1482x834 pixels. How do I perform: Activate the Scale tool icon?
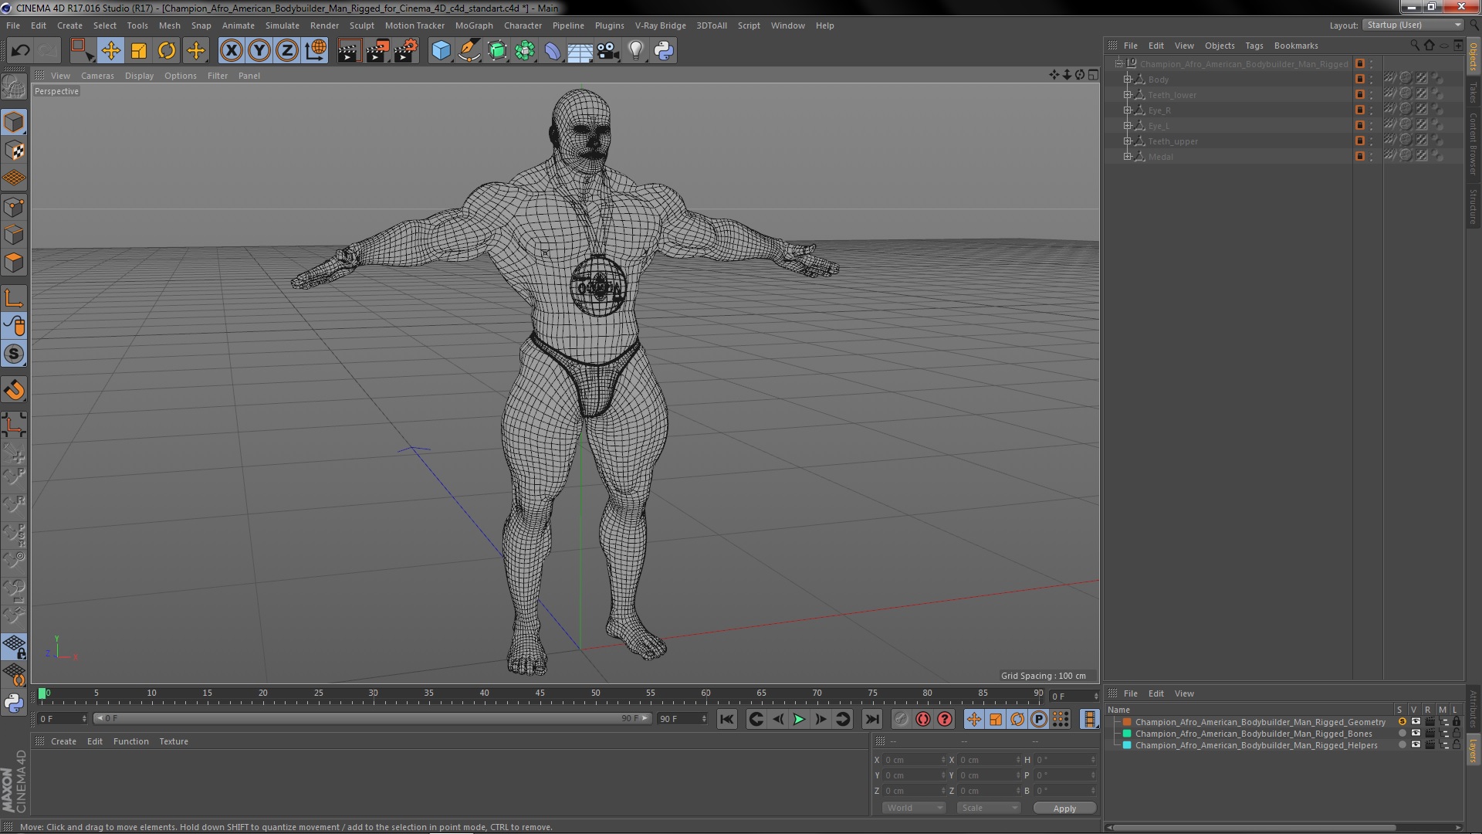139,51
